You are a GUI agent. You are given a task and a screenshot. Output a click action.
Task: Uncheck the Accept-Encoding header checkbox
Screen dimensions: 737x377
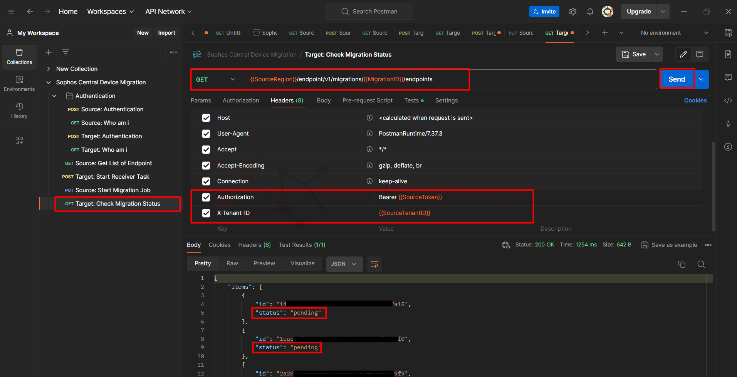point(206,166)
